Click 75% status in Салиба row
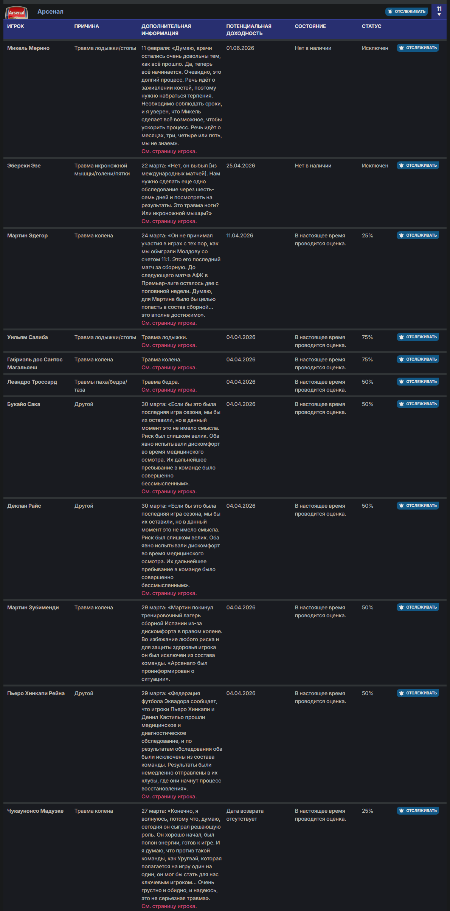Screen dimensions: 450x911 367,338
